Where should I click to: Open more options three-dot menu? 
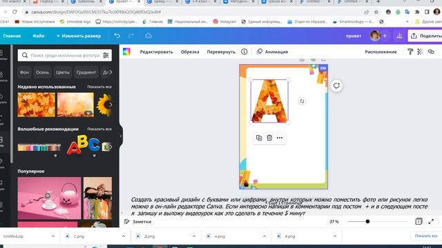(280, 138)
